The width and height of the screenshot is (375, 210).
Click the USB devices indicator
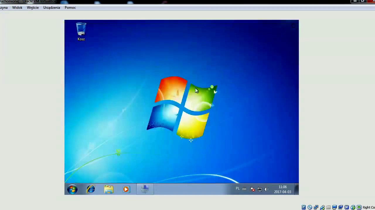tap(322, 207)
